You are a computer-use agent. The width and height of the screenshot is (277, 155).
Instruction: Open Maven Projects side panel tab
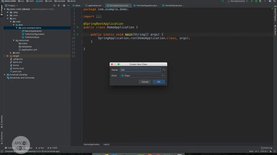point(275,14)
